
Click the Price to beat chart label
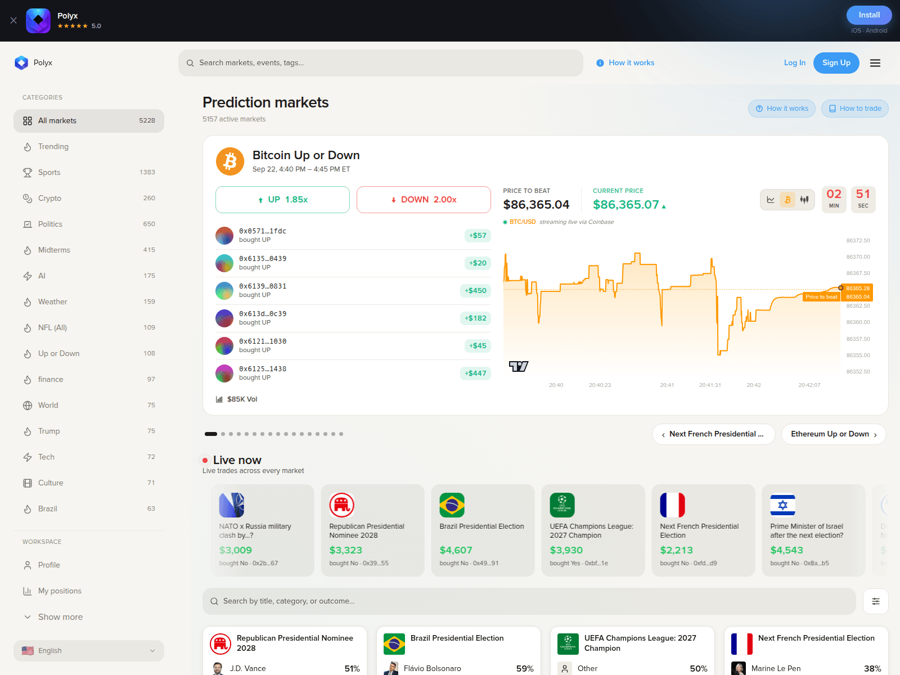(x=821, y=297)
